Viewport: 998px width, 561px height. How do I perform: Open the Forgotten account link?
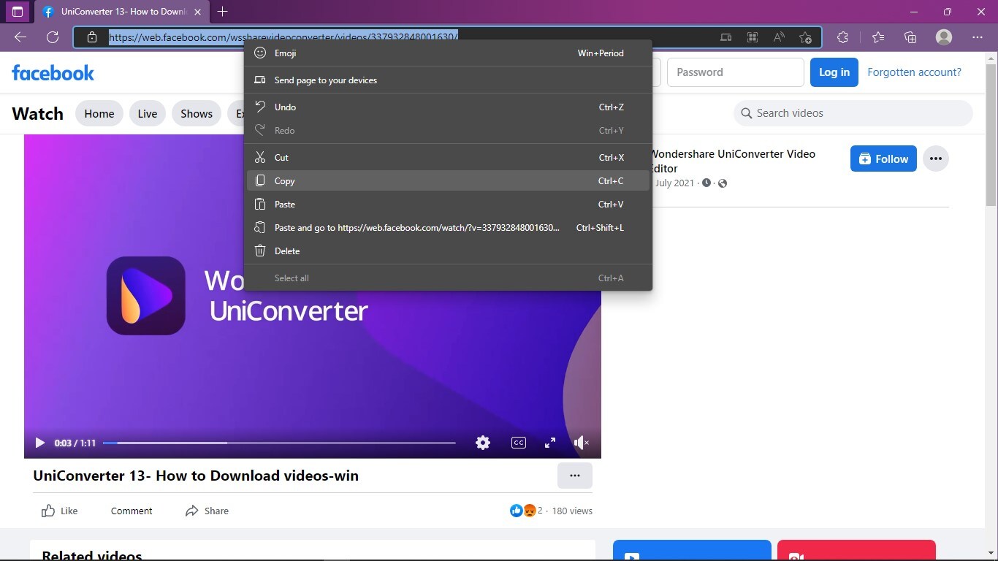pos(914,72)
